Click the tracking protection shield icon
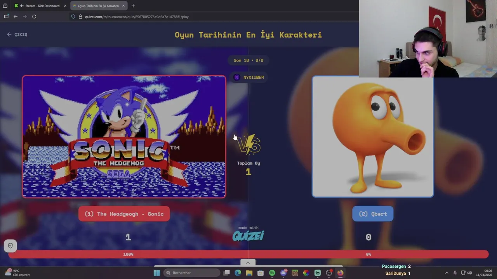This screenshot has height=279, width=497. tap(73, 17)
